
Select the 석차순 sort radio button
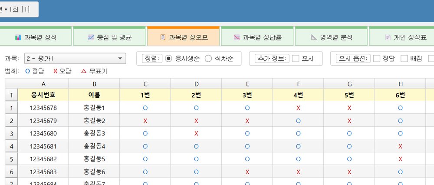tap(208, 59)
